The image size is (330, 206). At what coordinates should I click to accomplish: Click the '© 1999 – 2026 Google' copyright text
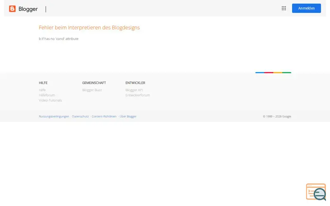coord(277,117)
